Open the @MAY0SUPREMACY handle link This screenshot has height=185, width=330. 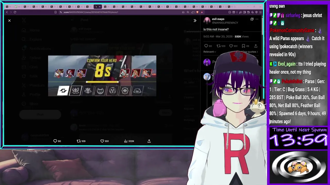pos(225,23)
